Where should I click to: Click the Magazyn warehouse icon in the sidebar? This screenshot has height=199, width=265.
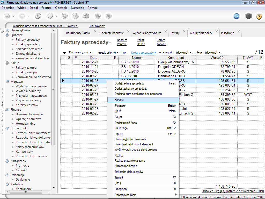point(8,82)
